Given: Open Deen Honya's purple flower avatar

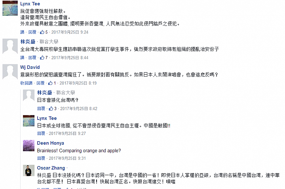Looking at the screenshot, I should (28, 146).
